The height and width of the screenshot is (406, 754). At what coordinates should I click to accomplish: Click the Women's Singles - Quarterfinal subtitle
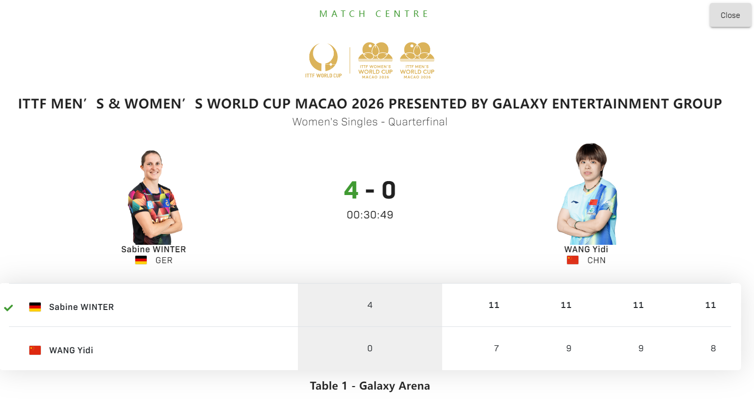click(370, 122)
